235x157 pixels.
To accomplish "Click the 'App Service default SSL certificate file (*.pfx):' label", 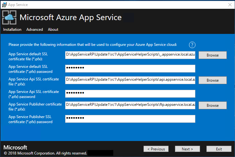I will click(x=28, y=57).
